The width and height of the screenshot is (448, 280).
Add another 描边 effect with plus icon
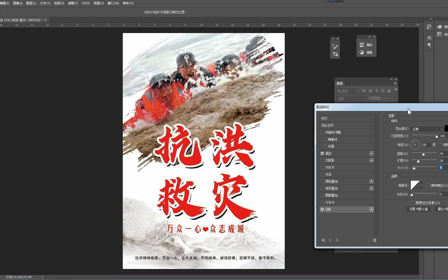(x=371, y=153)
